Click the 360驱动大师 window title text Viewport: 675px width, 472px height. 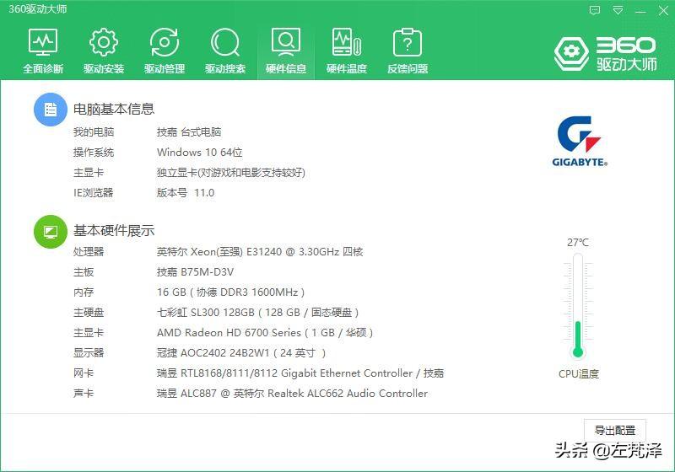tap(38, 9)
